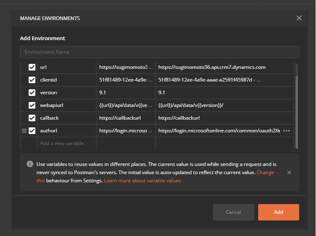Grab the authurl row drag handle
Image resolution: width=316 pixels, height=236 pixels.
(24, 131)
